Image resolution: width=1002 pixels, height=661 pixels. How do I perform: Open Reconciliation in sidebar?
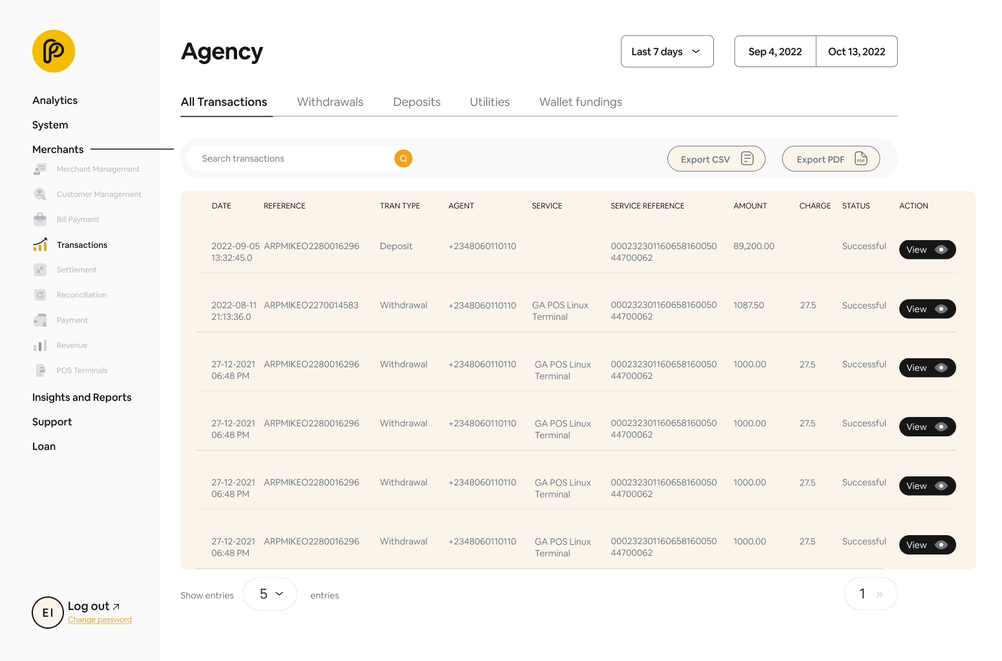tap(70, 295)
